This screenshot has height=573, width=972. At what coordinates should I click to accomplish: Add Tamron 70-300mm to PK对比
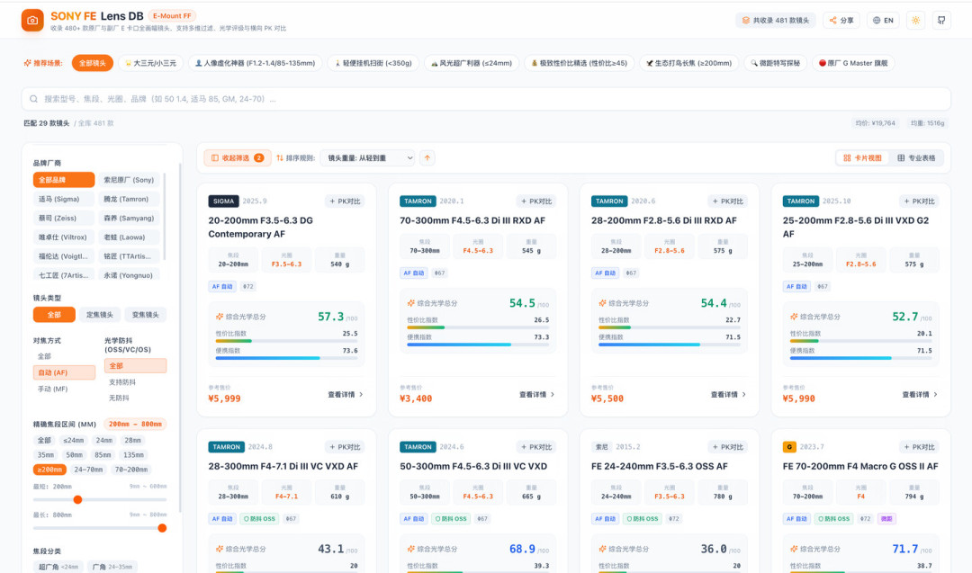536,201
